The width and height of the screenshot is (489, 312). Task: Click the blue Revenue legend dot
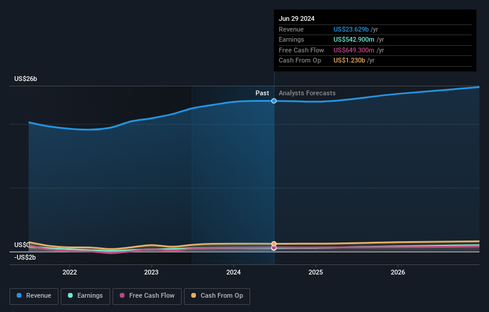[x=19, y=295]
